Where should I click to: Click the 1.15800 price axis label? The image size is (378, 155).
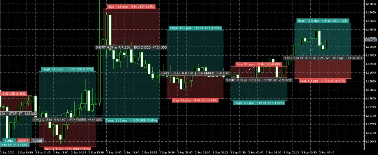(x=371, y=99)
